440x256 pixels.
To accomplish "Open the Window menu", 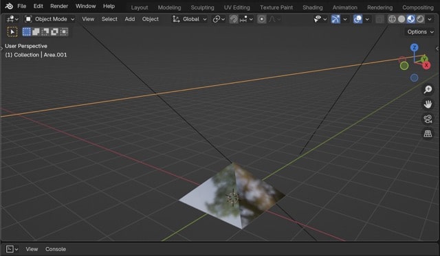I will [85, 6].
